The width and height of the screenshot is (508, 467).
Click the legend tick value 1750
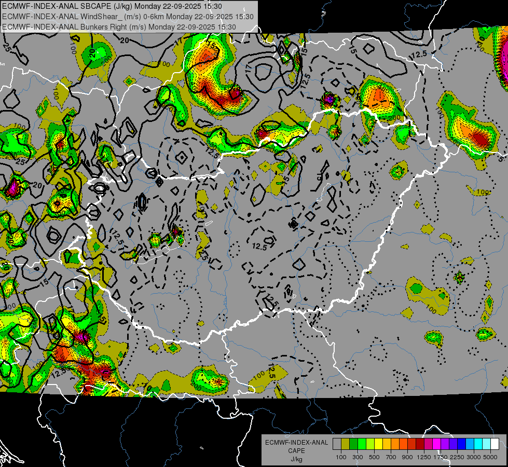[x=441, y=457]
